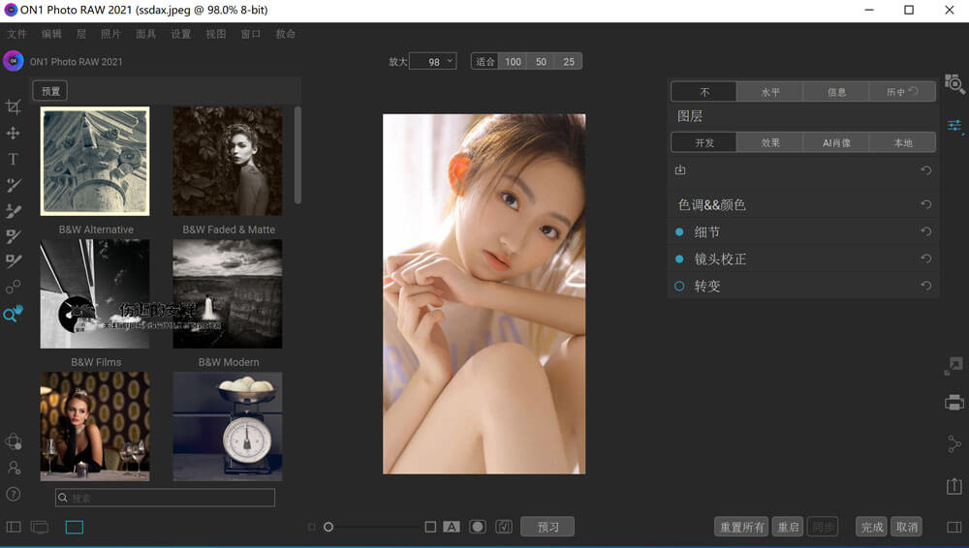Screen dimensions: 969x548
Task: Click the 重置所有 button
Action: (741, 527)
